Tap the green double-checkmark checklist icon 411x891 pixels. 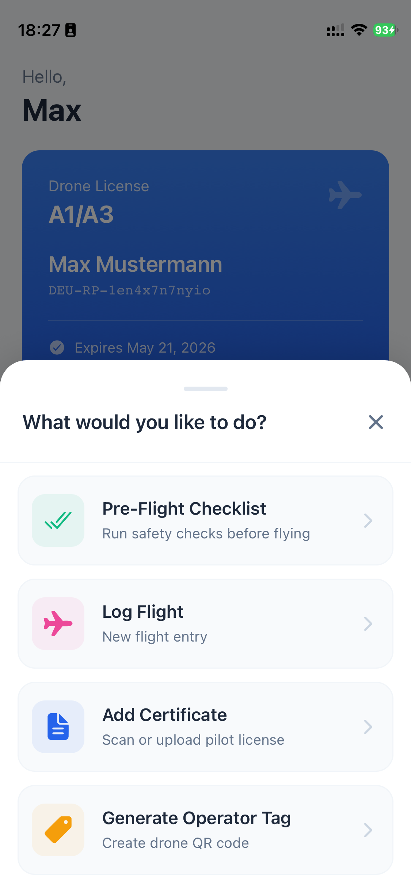pyautogui.click(x=58, y=520)
